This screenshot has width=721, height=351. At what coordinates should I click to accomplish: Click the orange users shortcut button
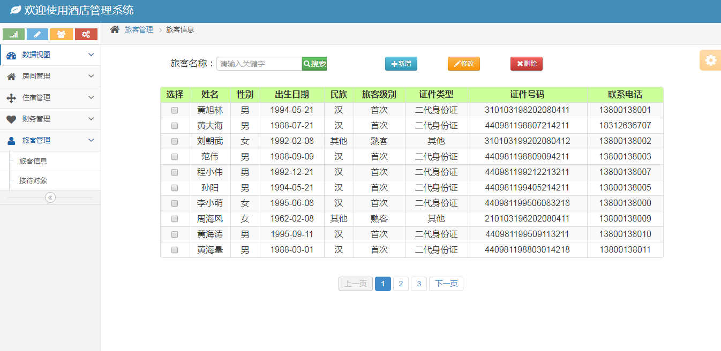click(61, 34)
